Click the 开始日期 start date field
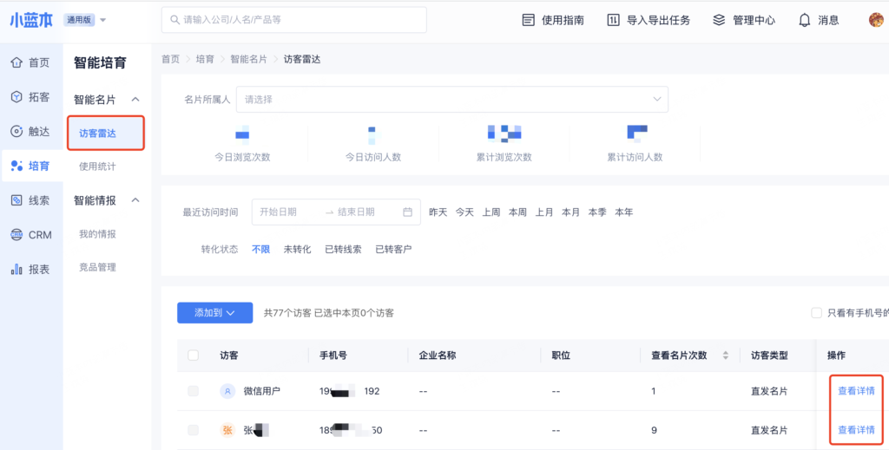 286,212
